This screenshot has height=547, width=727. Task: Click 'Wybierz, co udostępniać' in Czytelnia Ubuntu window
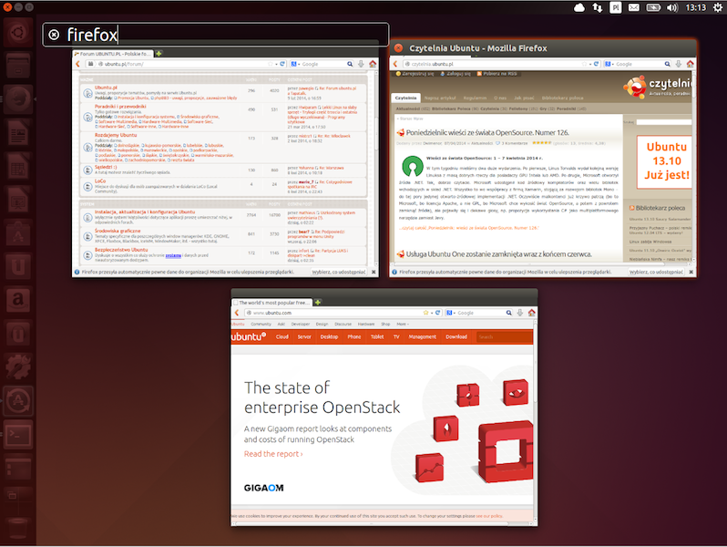[656, 272]
